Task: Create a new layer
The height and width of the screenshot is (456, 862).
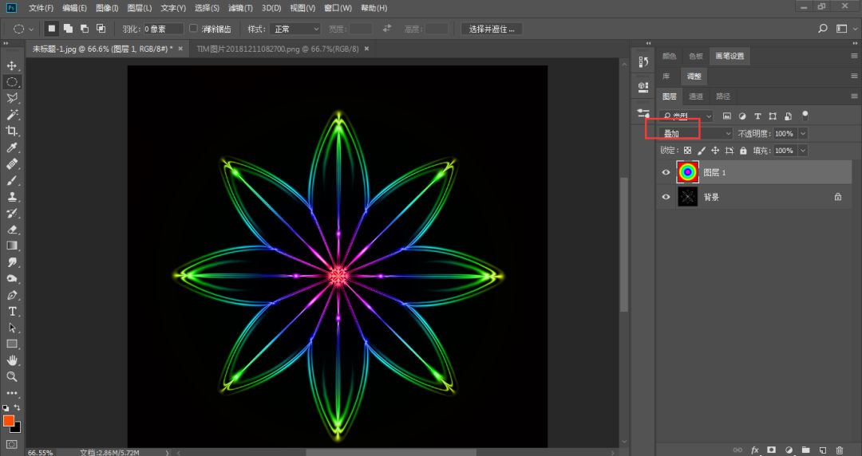Action: [x=822, y=450]
